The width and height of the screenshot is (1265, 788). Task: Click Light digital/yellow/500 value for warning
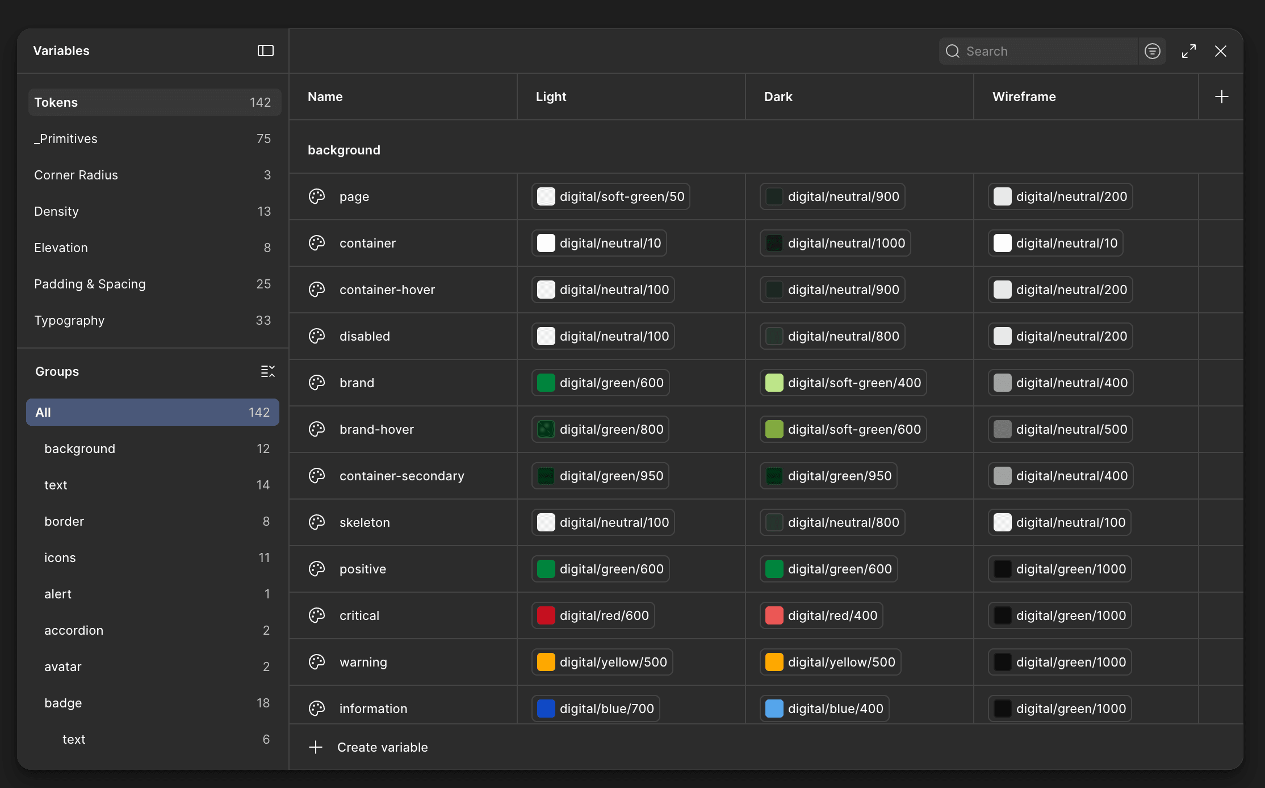pos(602,662)
